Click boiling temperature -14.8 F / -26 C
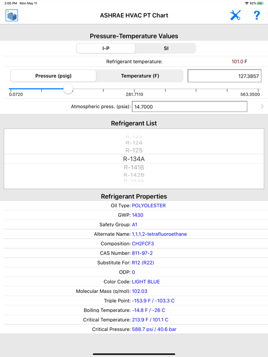Screen dimensions: 268x357 point(148,311)
